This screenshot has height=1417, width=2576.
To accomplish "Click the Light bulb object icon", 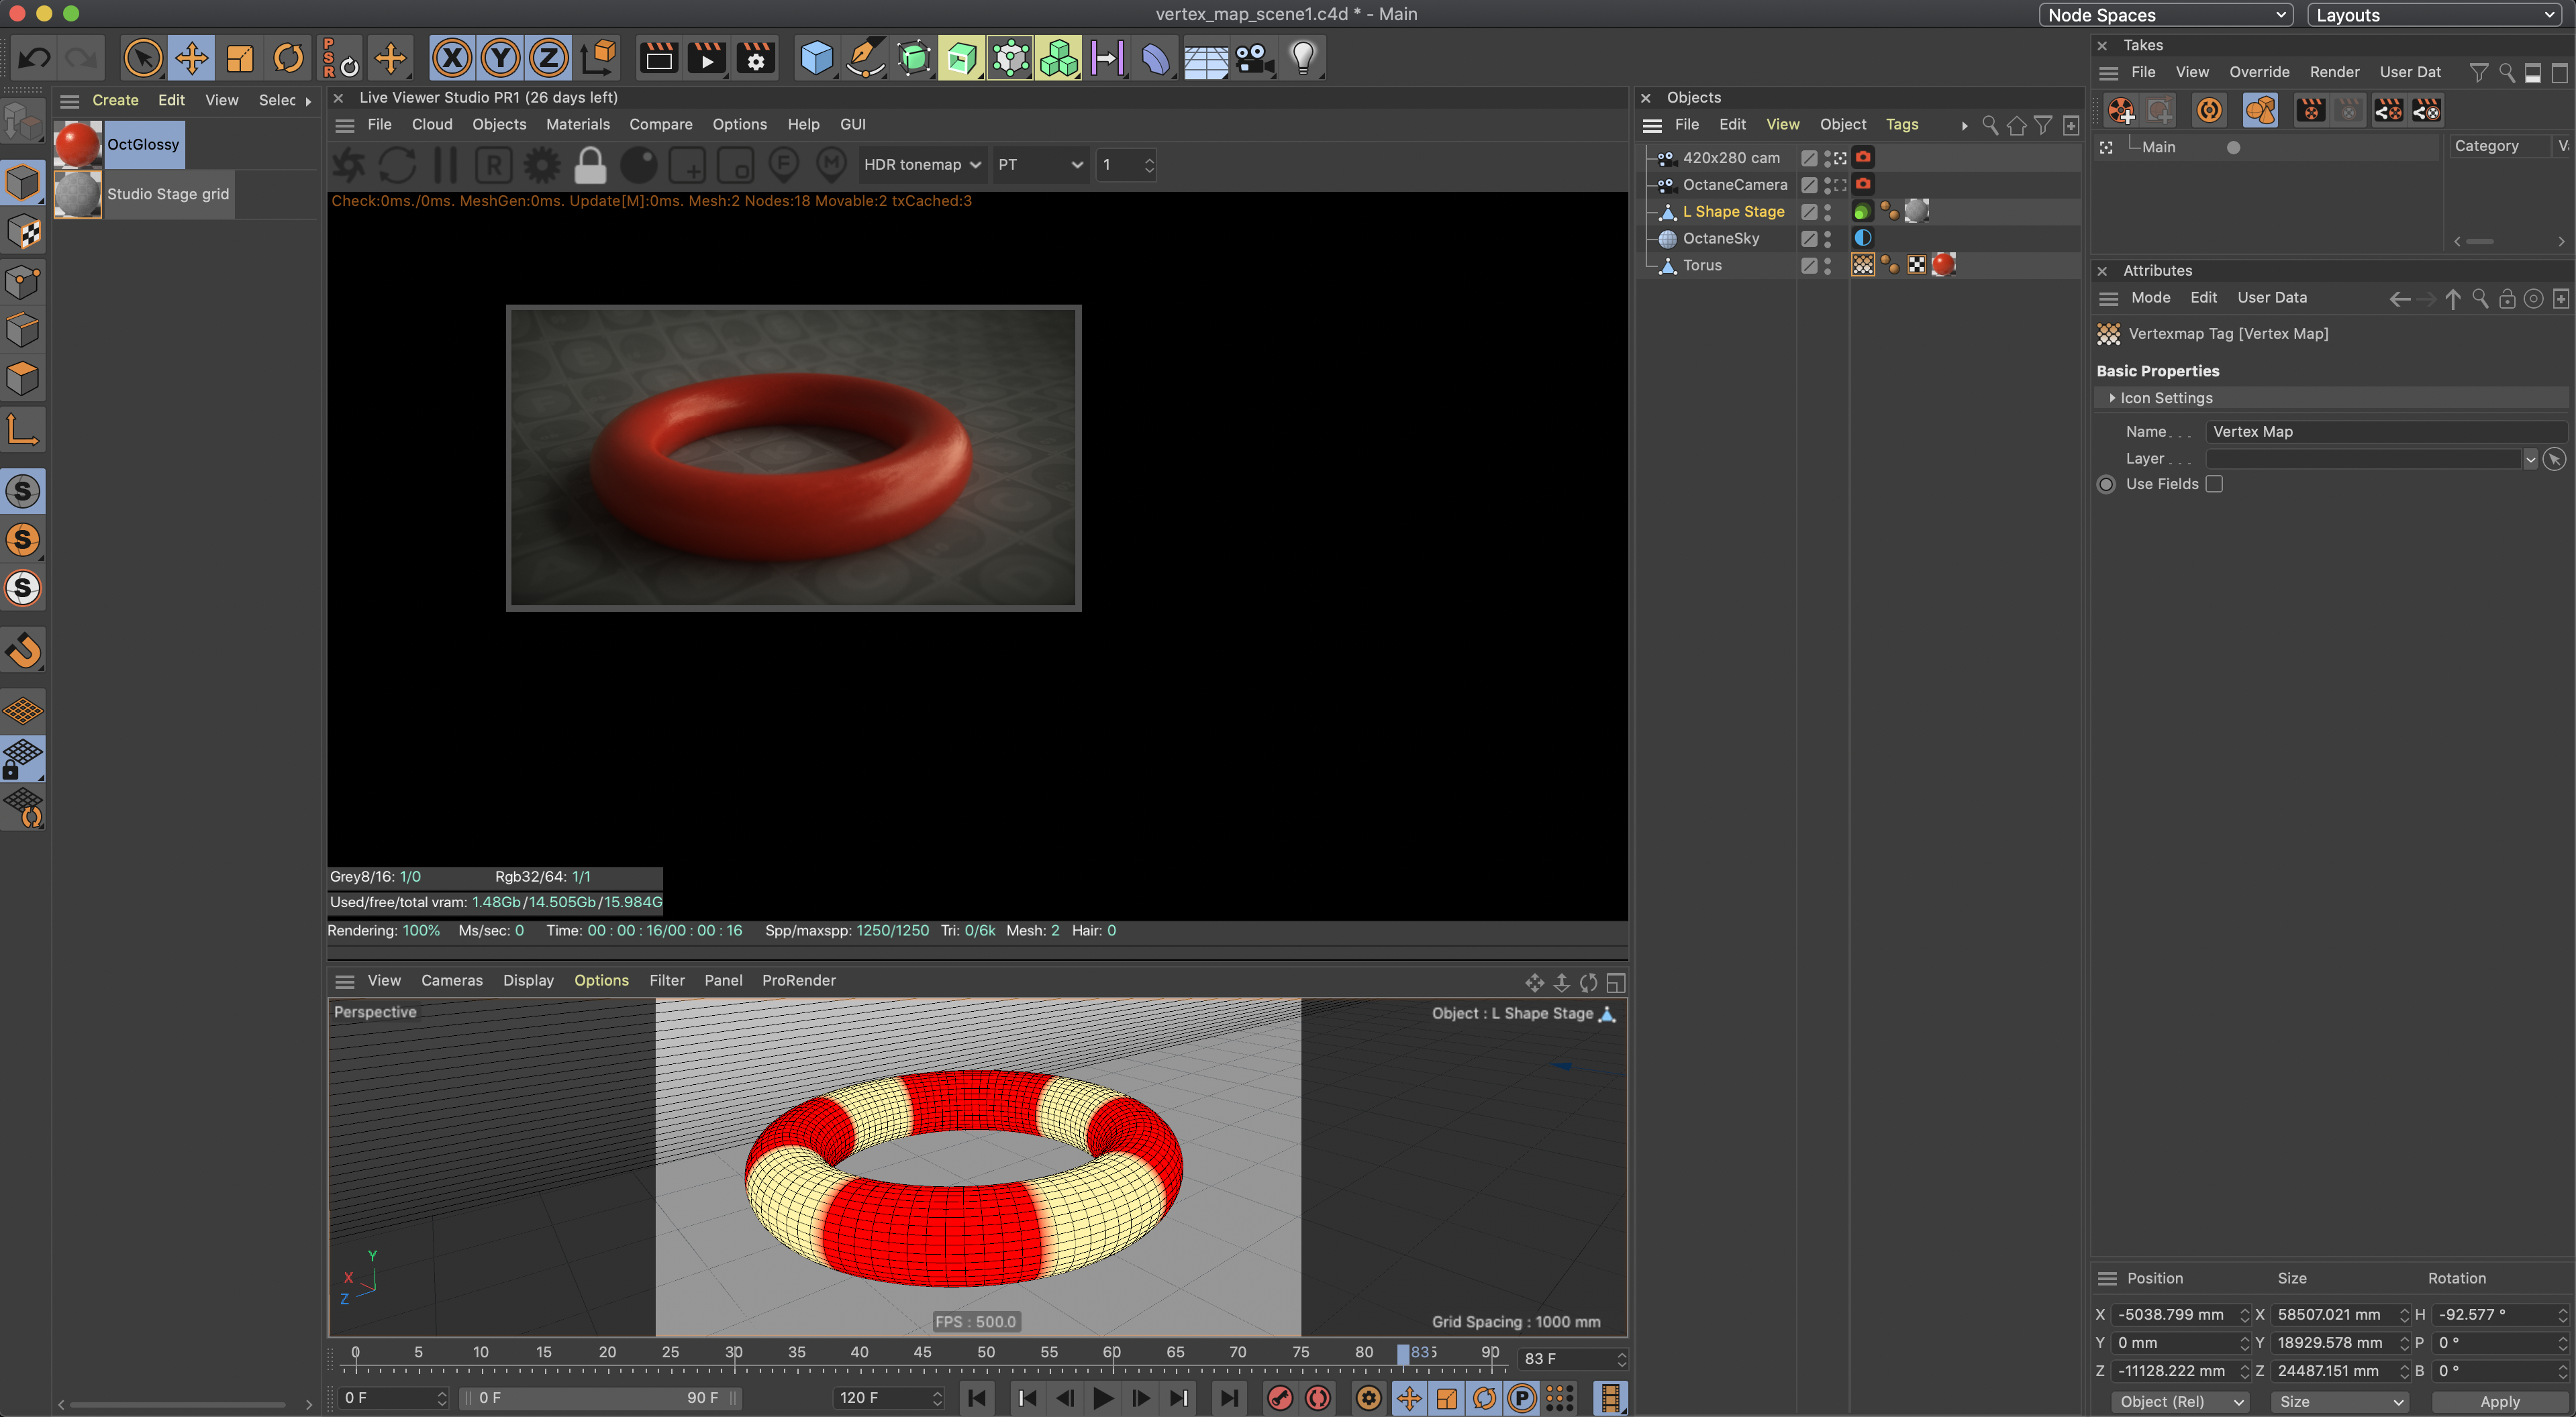I will (x=1302, y=58).
